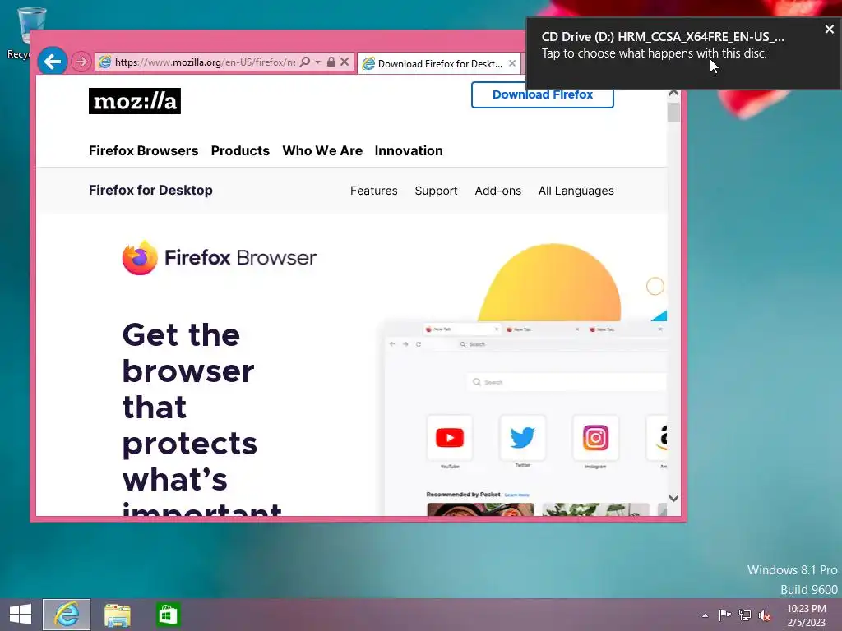Open the Windows Store taskbar icon

(168, 615)
